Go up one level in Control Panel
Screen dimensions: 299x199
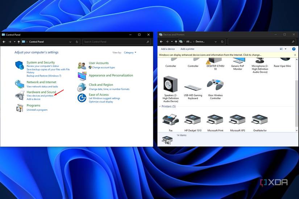pyautogui.click(x=19, y=42)
